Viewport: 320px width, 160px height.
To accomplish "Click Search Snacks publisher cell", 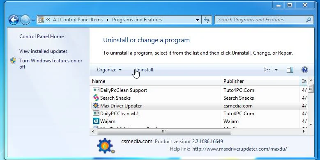I will coord(239,98).
